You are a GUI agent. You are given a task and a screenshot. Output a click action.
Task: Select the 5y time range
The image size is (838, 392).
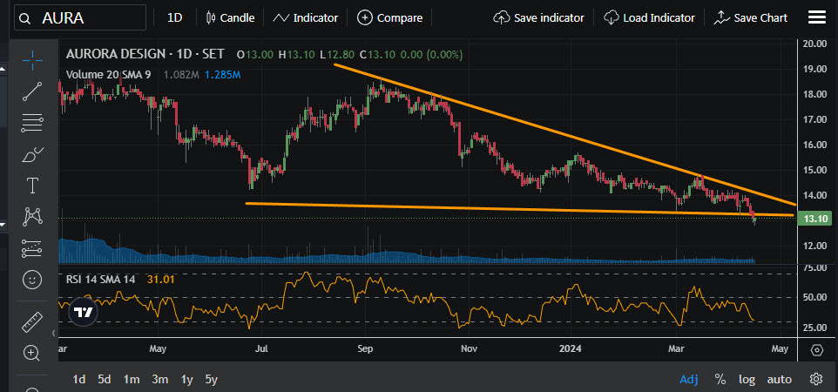coord(211,379)
